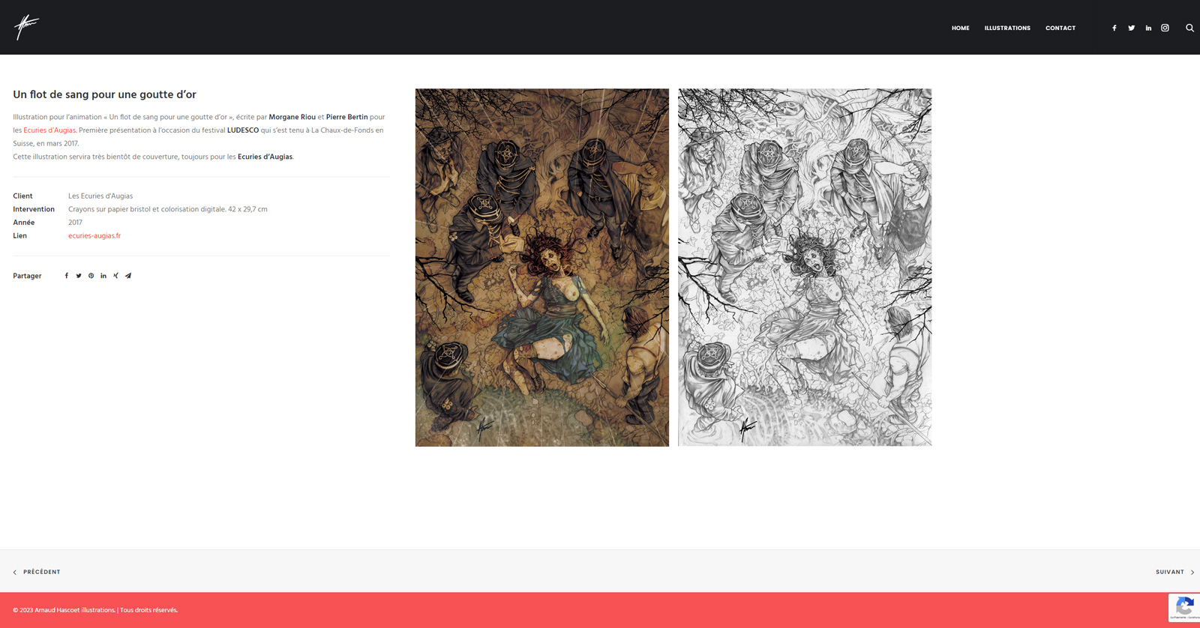Image resolution: width=1200 pixels, height=628 pixels.
Task: Pin this illustration on Pinterest
Action: coord(91,276)
